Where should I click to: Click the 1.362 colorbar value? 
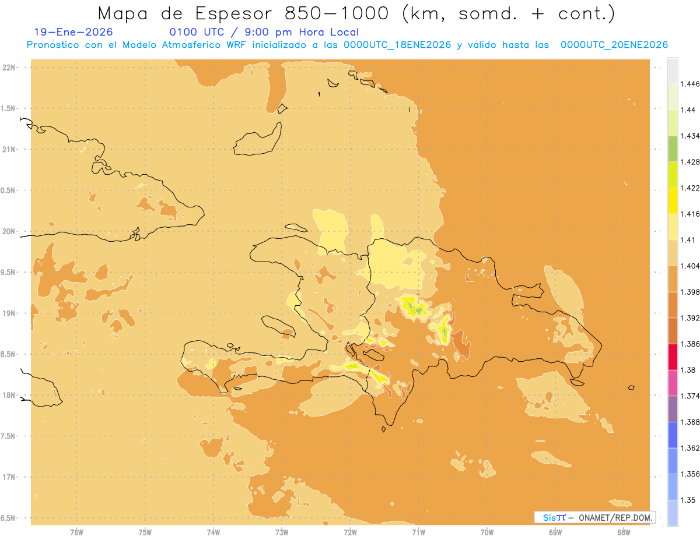pyautogui.click(x=690, y=448)
